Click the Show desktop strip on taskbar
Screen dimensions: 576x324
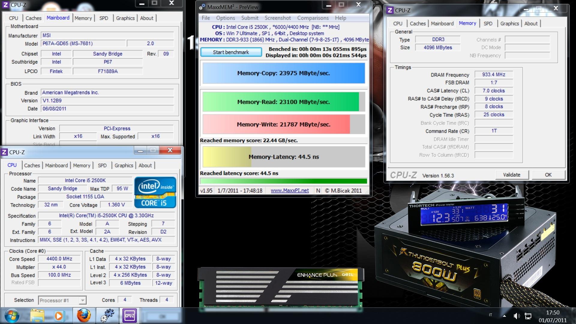[x=574, y=316]
